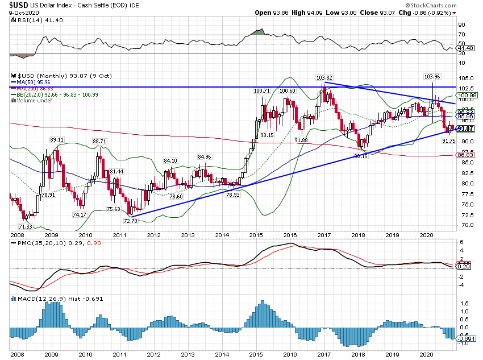Click the -0.691 tag on MACD axis
483x360 pixels.
point(467,339)
